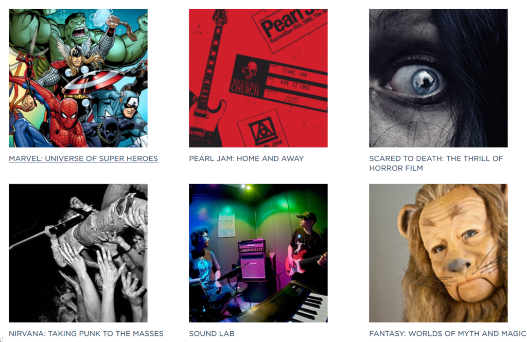527x342 pixels.
Task: Click the red Pearl Jam ticket image
Action: click(258, 78)
